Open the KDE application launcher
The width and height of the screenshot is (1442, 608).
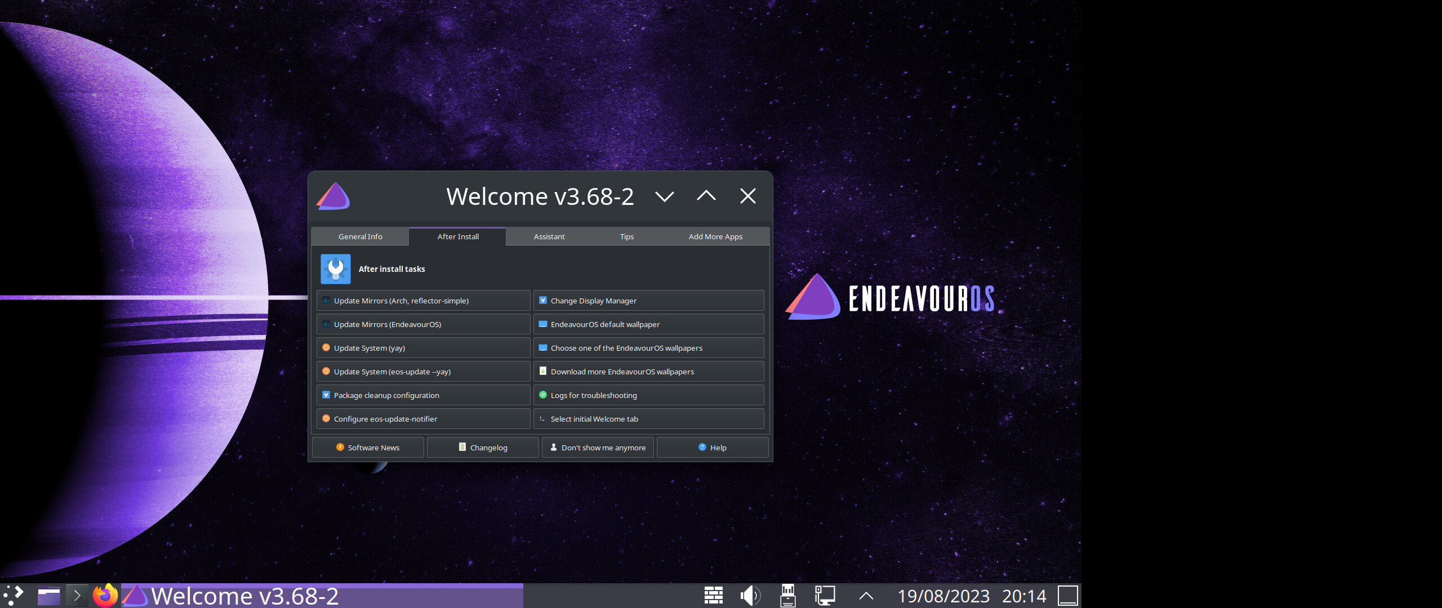(14, 596)
